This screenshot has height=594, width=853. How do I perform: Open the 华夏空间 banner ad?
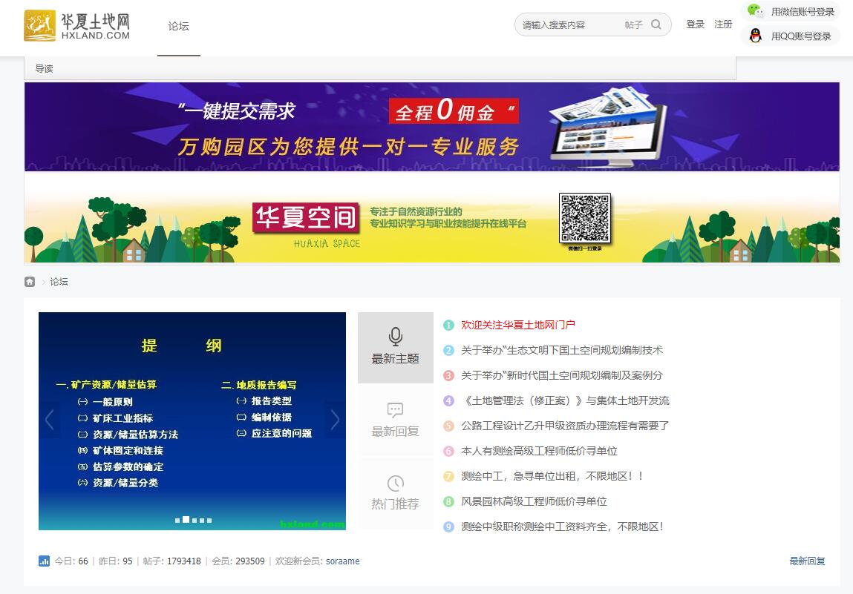(x=432, y=219)
